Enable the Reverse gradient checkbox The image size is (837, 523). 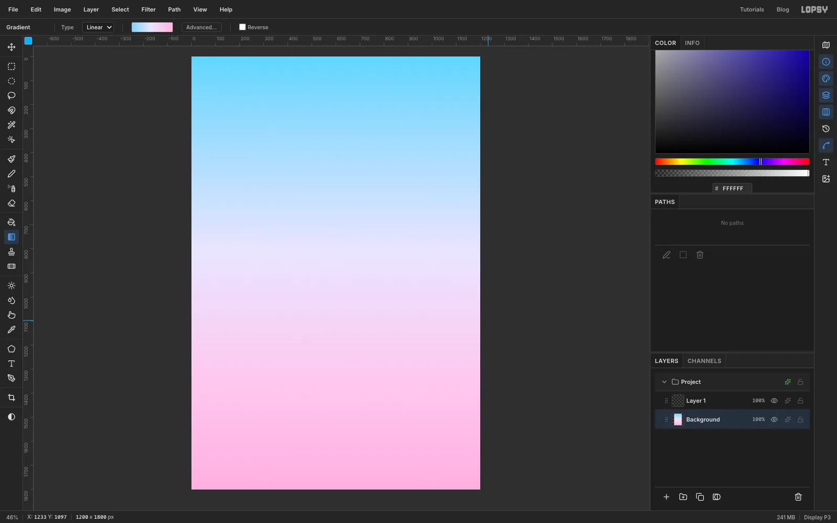point(242,27)
